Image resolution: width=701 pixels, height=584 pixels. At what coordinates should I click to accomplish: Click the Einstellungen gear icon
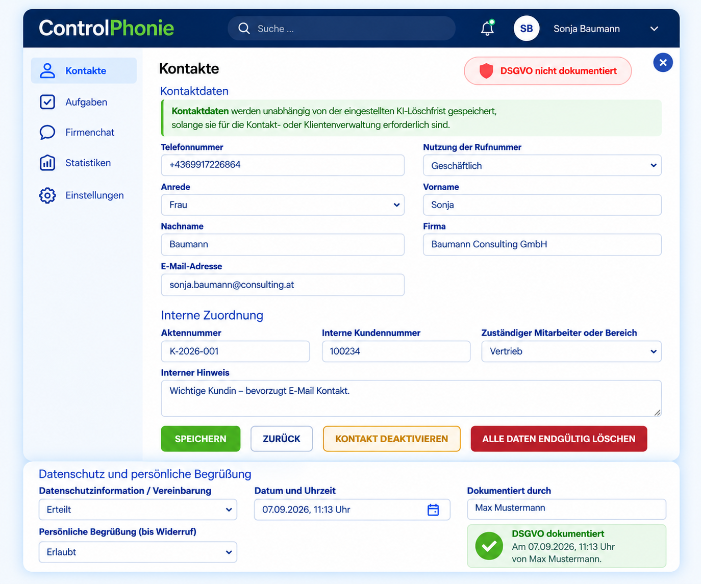47,195
